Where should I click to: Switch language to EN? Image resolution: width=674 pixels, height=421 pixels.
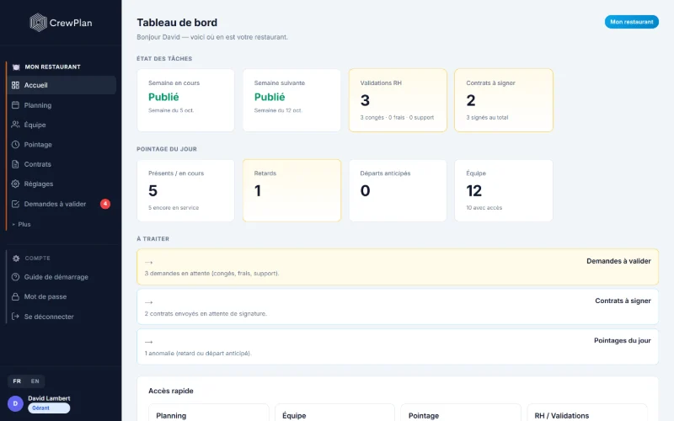point(35,381)
